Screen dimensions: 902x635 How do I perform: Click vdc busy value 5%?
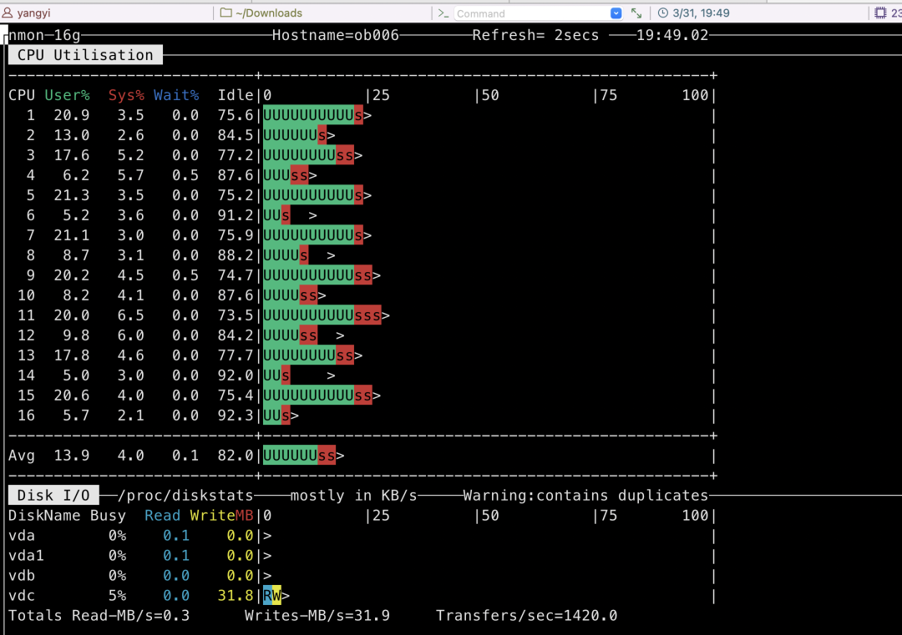(118, 596)
